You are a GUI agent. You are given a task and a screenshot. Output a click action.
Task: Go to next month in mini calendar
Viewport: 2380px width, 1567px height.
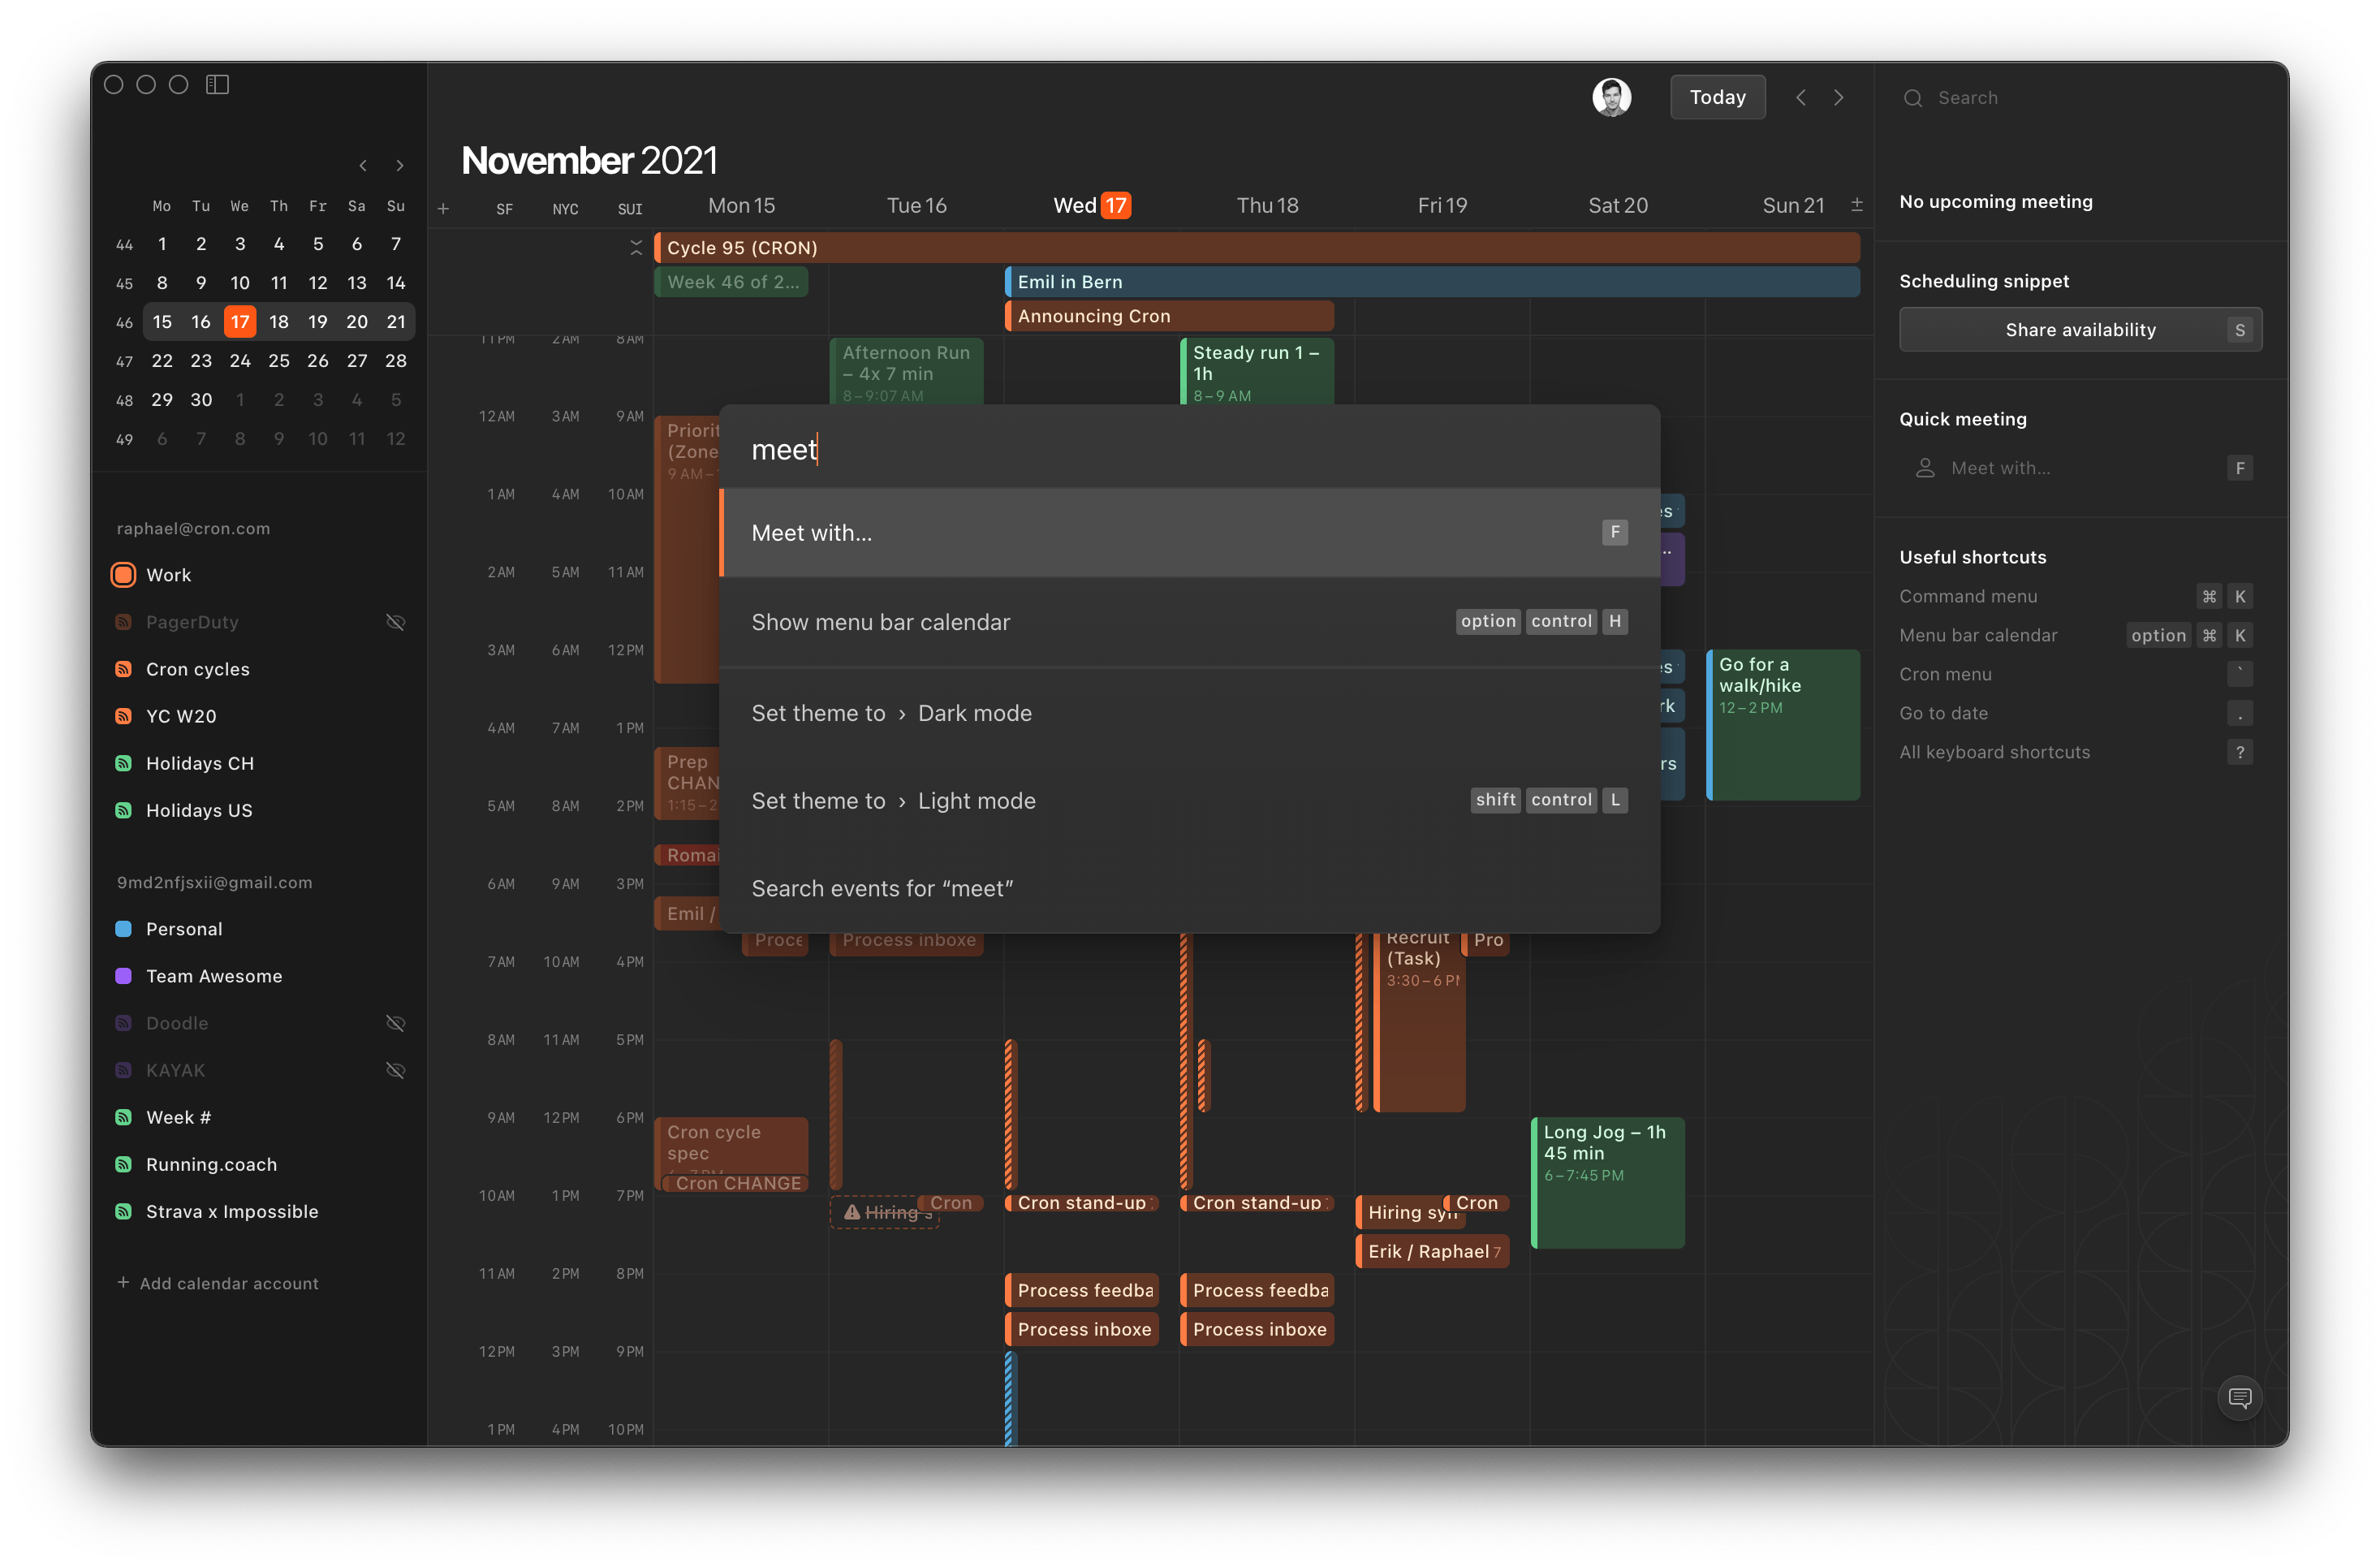coord(400,166)
